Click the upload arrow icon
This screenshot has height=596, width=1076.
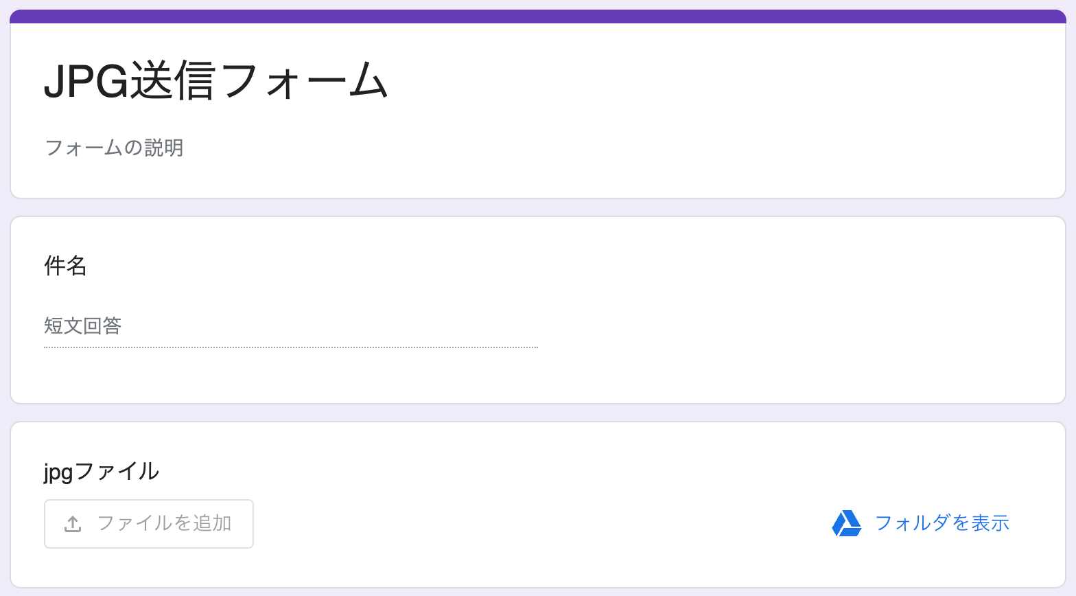point(73,524)
